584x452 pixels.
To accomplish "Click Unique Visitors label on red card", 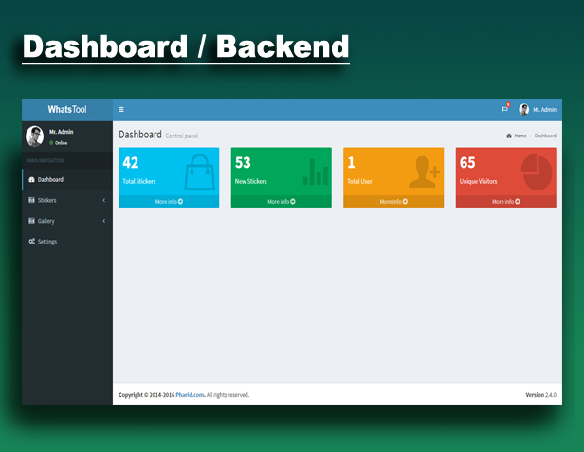I will [x=478, y=181].
